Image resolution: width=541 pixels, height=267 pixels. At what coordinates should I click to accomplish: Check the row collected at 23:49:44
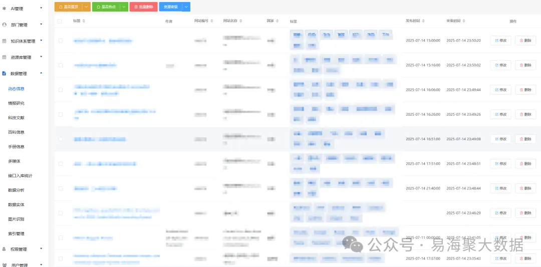61,90
